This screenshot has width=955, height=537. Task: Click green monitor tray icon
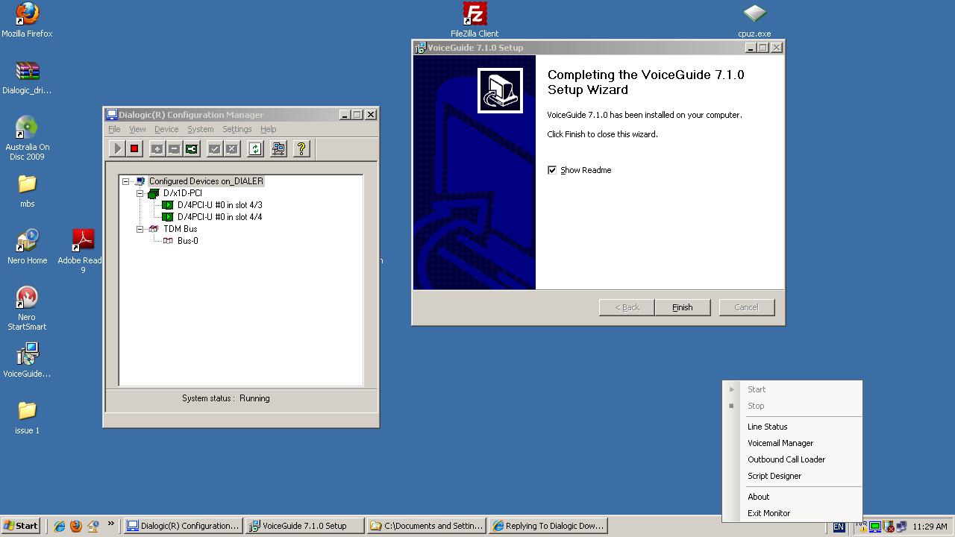coord(874,527)
